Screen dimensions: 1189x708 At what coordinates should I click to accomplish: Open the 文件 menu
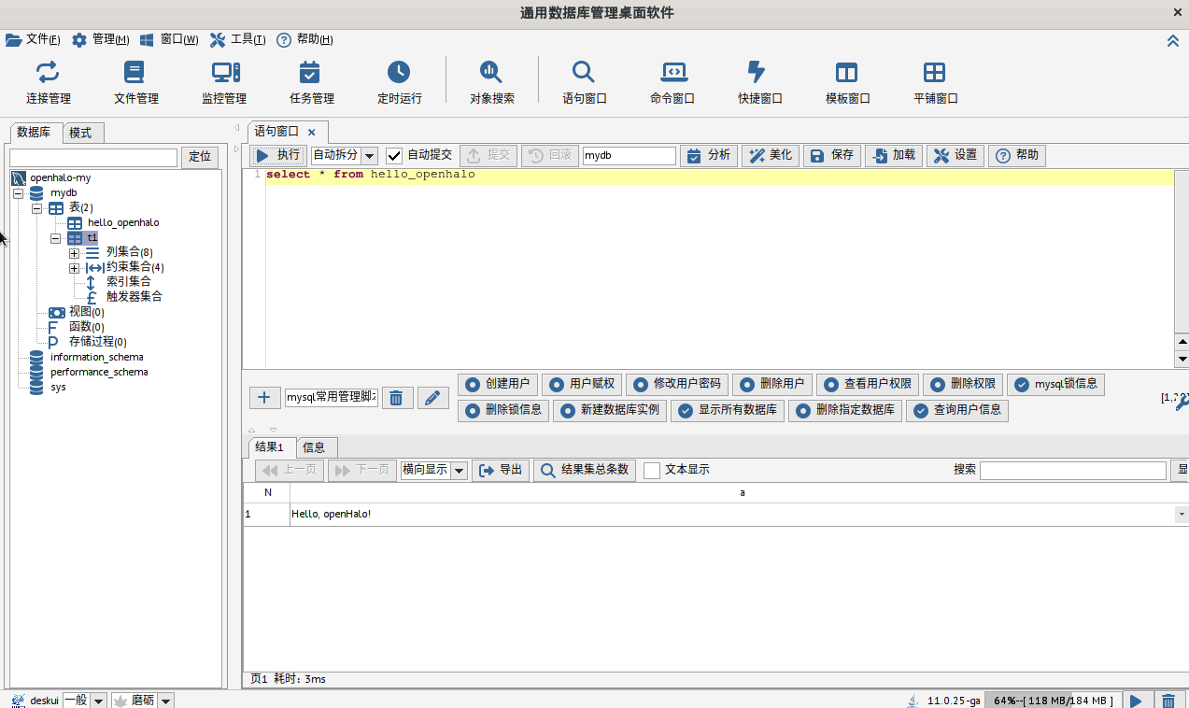coord(34,39)
